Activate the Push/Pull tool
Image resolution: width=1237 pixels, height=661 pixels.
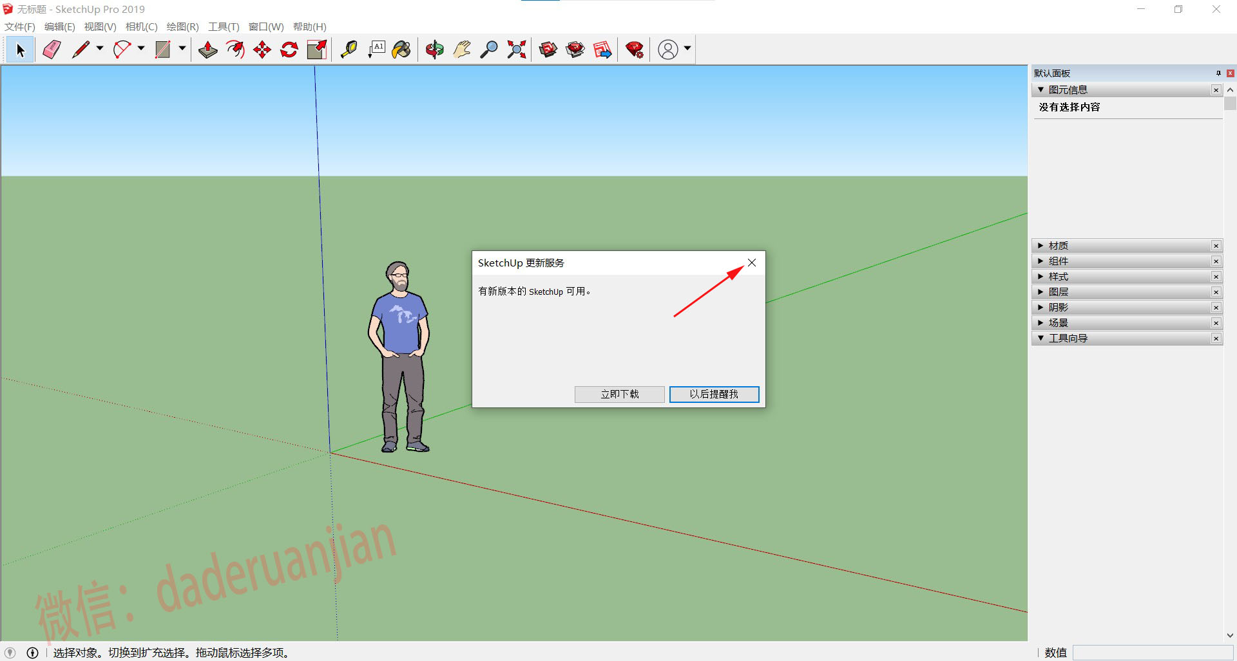(207, 50)
